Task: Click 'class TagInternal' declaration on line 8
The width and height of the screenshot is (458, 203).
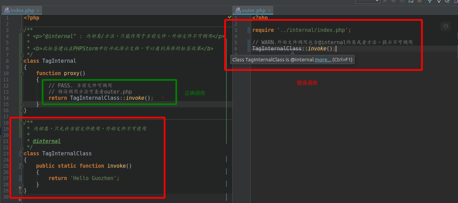Action: coord(50,61)
